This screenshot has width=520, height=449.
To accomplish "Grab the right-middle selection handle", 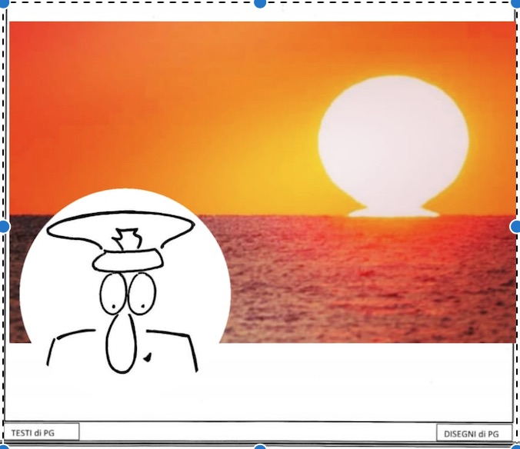I will point(515,227).
